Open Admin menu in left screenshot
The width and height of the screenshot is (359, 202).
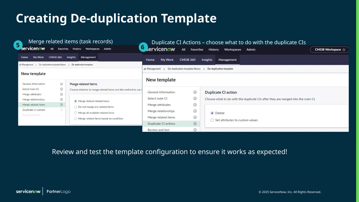(x=107, y=49)
